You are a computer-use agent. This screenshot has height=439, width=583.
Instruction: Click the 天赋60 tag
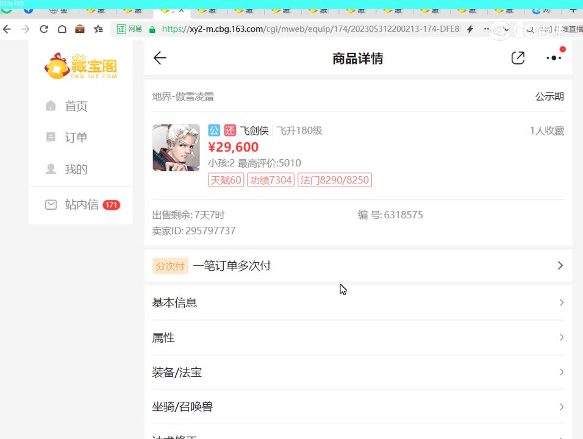point(226,180)
